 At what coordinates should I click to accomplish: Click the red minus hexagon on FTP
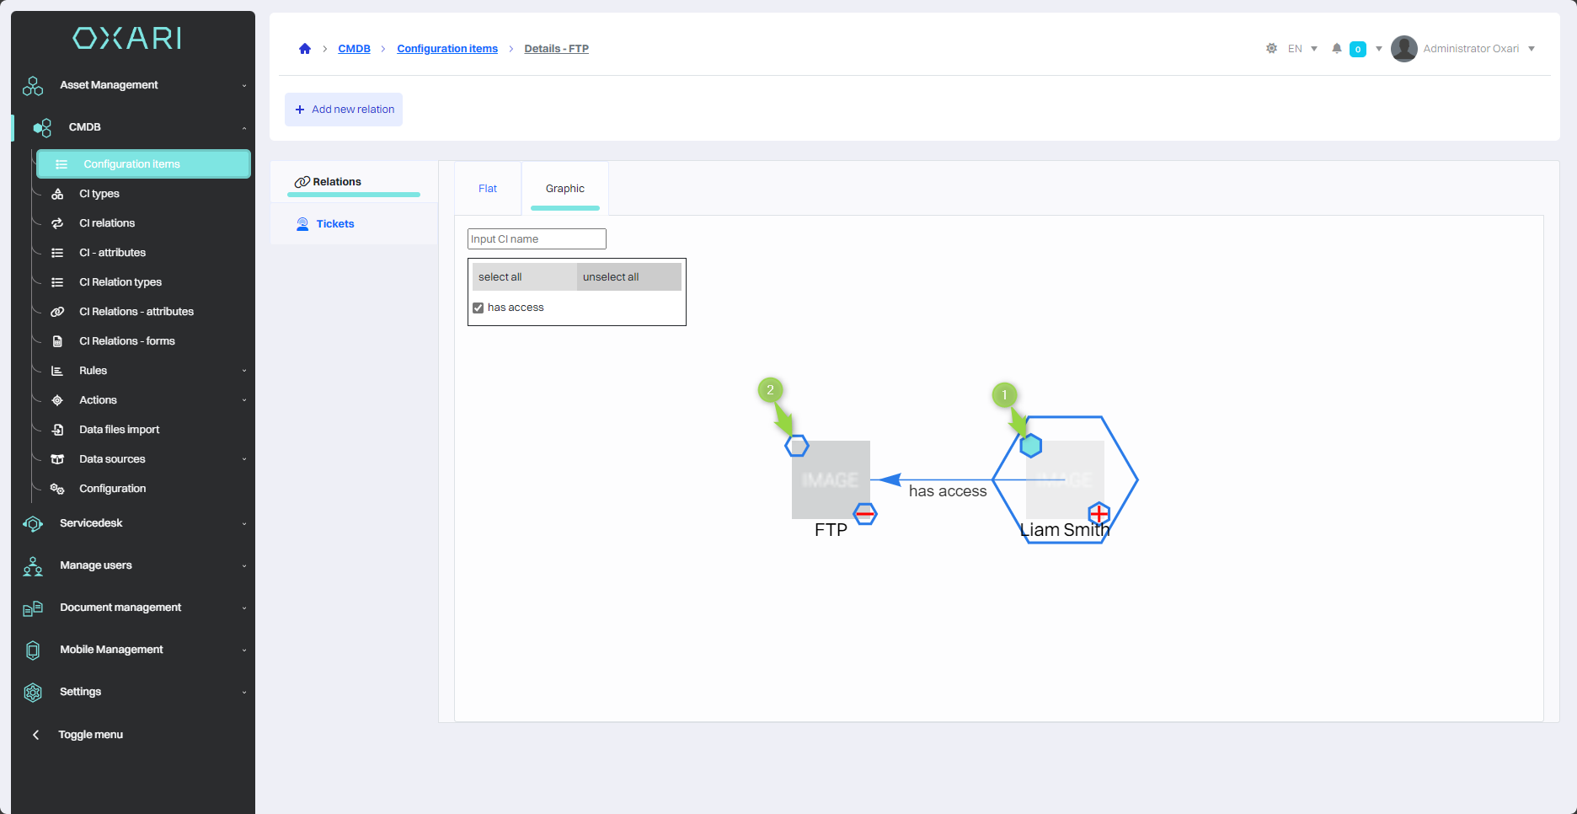click(x=865, y=514)
